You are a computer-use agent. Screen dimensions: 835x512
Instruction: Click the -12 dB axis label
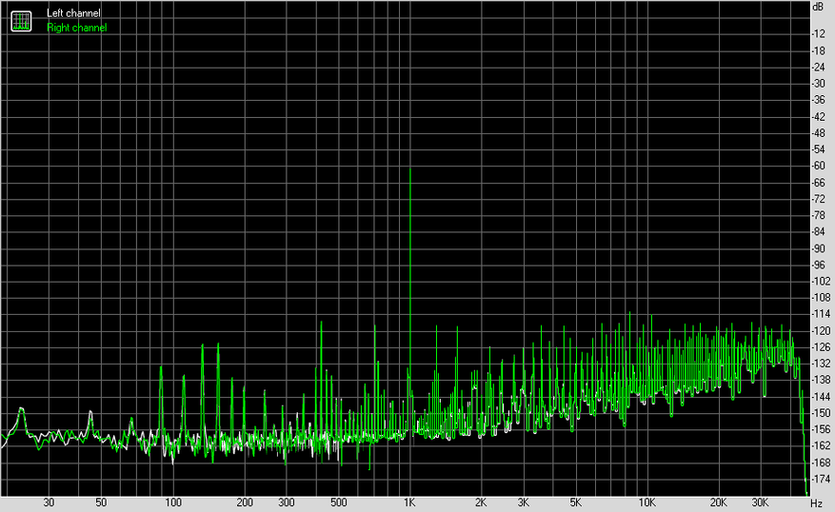point(818,33)
